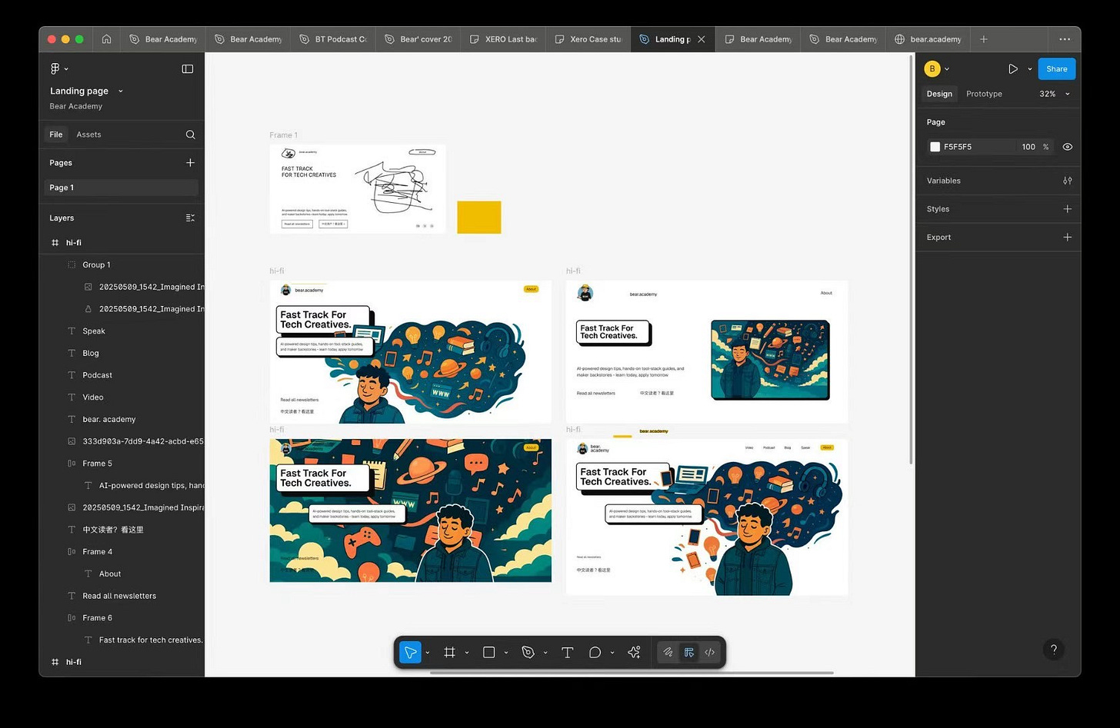Open the Variables settings icon

point(1067,181)
